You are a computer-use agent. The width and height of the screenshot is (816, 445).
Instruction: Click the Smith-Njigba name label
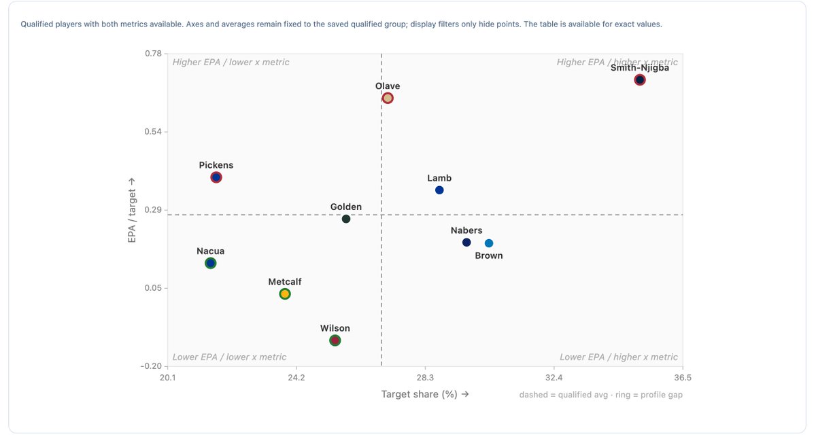point(640,68)
